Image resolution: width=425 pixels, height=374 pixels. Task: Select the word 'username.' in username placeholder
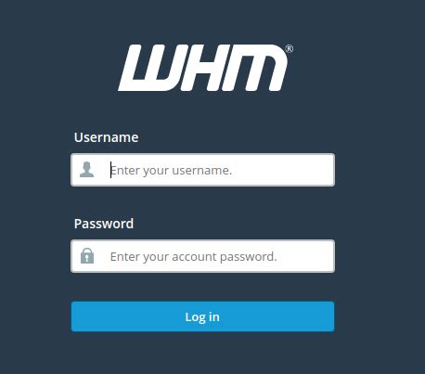point(202,171)
